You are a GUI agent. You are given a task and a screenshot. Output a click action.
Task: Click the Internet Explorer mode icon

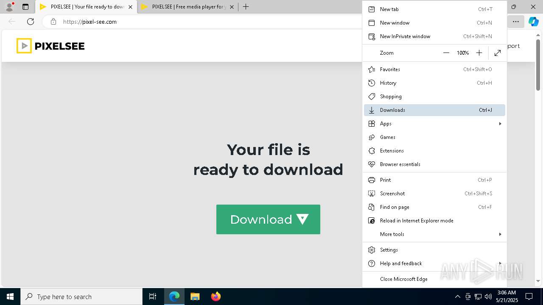372,221
